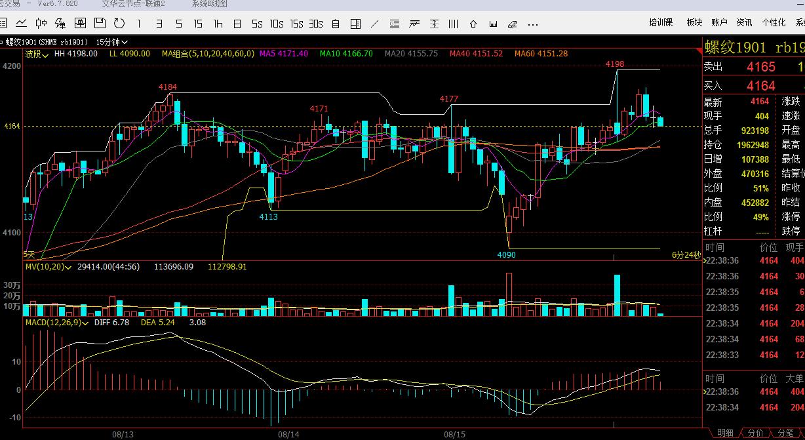This screenshot has height=440, width=805.
Task: Open the 画 drawing tools icon
Action: tap(80, 24)
